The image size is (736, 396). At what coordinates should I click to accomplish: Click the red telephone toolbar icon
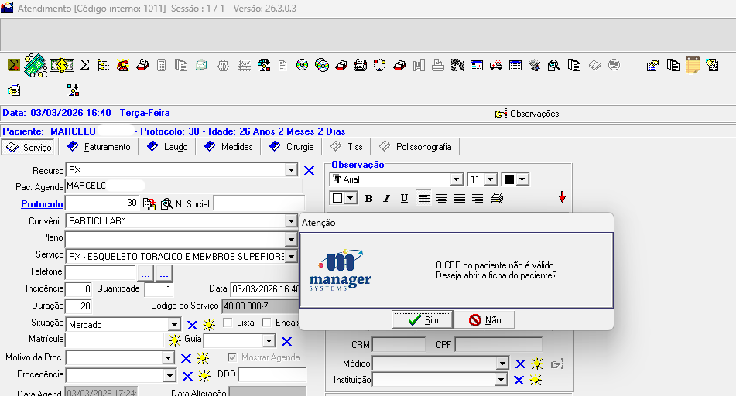[x=122, y=65]
